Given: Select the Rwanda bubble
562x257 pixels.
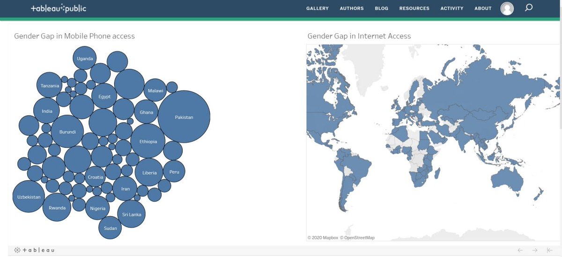Looking at the screenshot, I should click(x=57, y=207).
